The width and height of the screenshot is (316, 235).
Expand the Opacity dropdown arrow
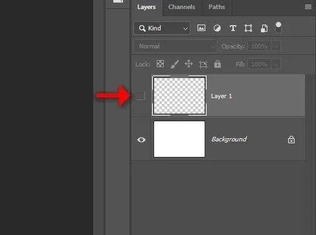(276, 46)
